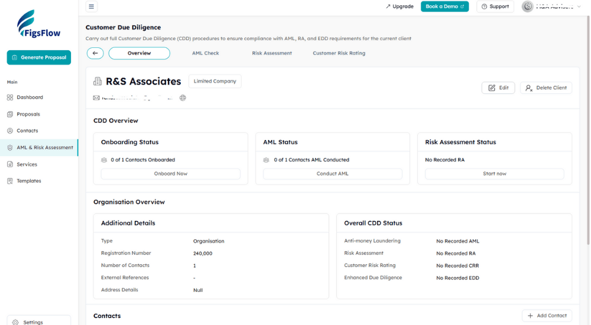Viewport: 591px width, 325px height.
Task: Click the user avatar icon
Action: point(528,6)
